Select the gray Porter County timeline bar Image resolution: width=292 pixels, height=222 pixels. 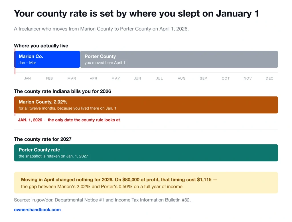(x=179, y=59)
